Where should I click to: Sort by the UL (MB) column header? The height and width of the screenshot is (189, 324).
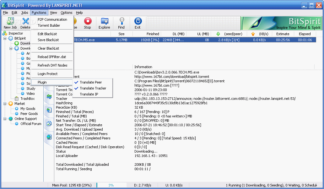(x=198, y=34)
